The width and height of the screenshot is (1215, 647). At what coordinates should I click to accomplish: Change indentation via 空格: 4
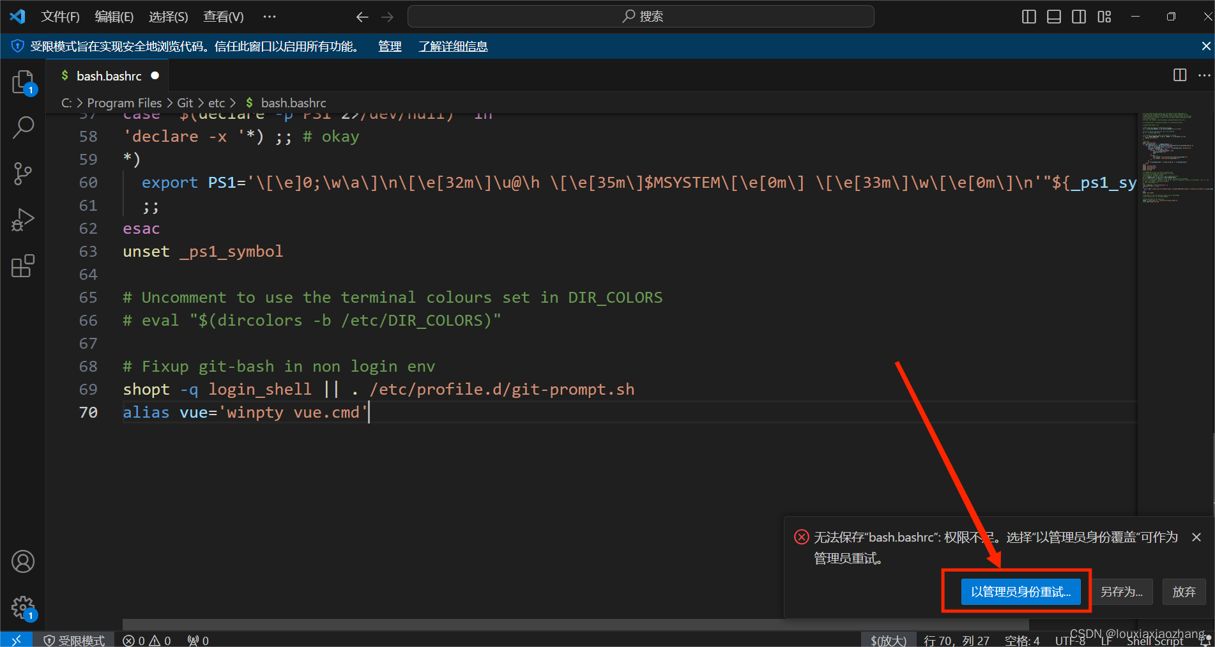pos(1022,640)
